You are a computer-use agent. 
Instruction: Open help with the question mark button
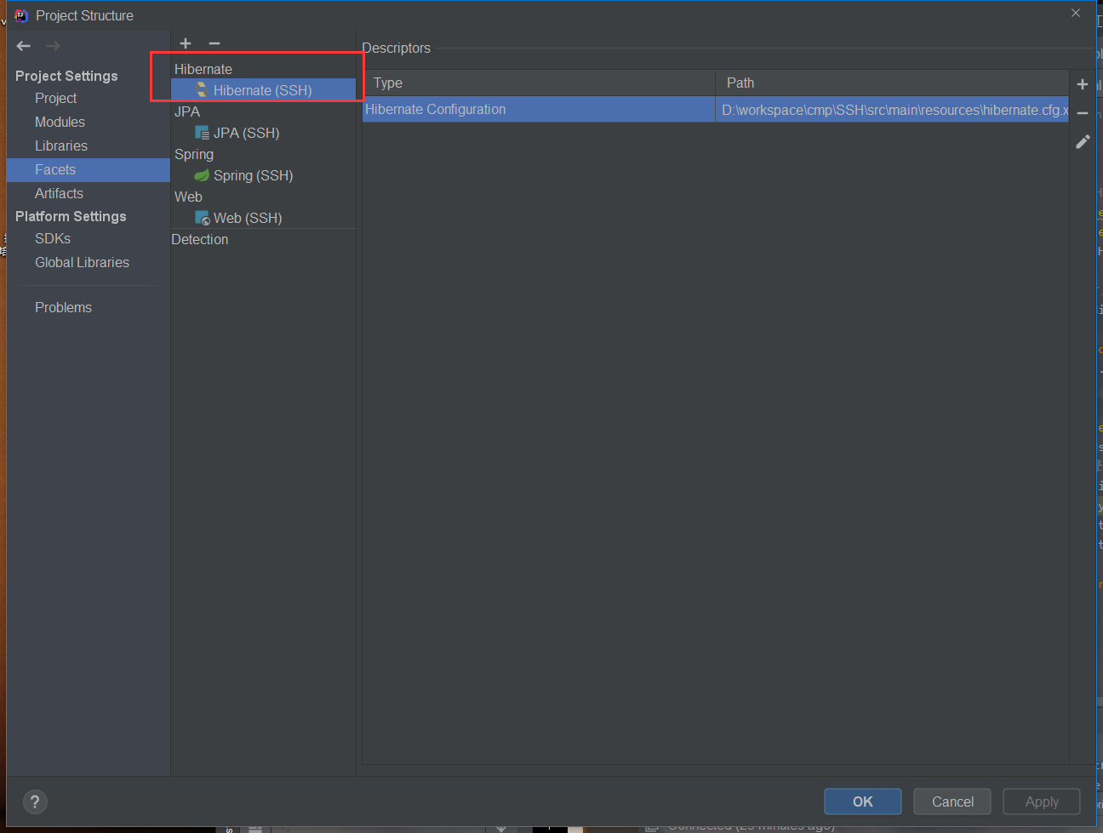35,802
